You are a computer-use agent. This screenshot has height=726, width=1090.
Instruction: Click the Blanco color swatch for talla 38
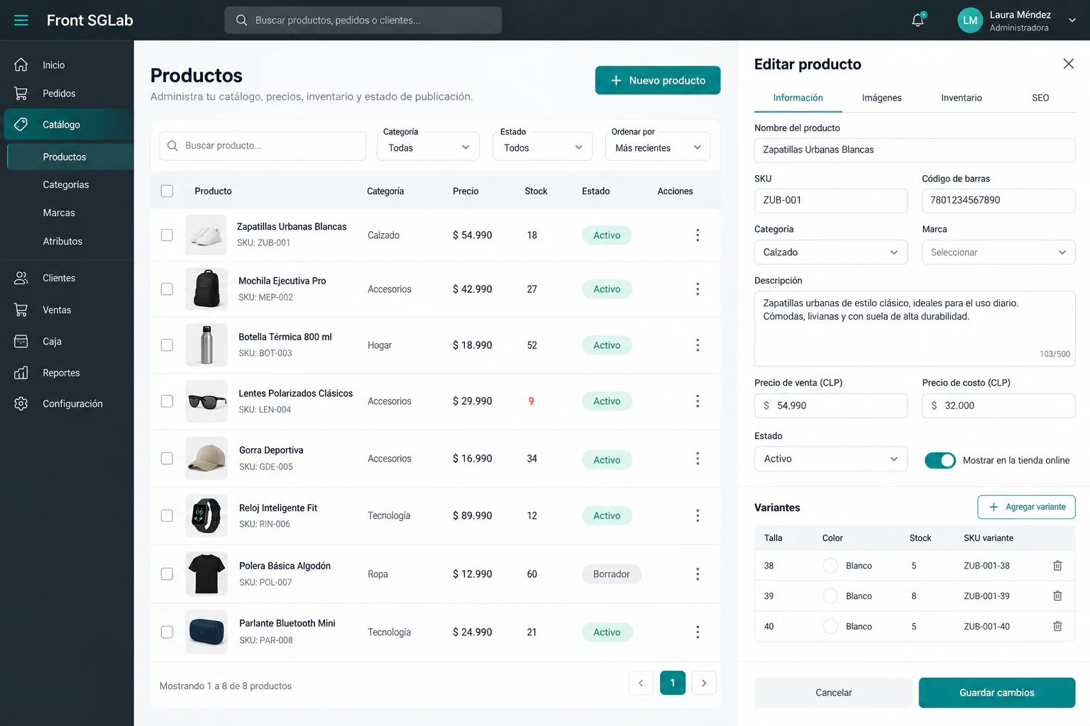click(830, 566)
